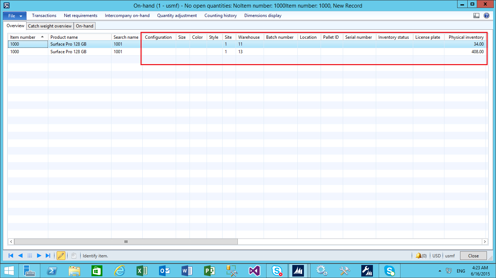
Task: Open Excel from the taskbar
Action: tap(142, 270)
